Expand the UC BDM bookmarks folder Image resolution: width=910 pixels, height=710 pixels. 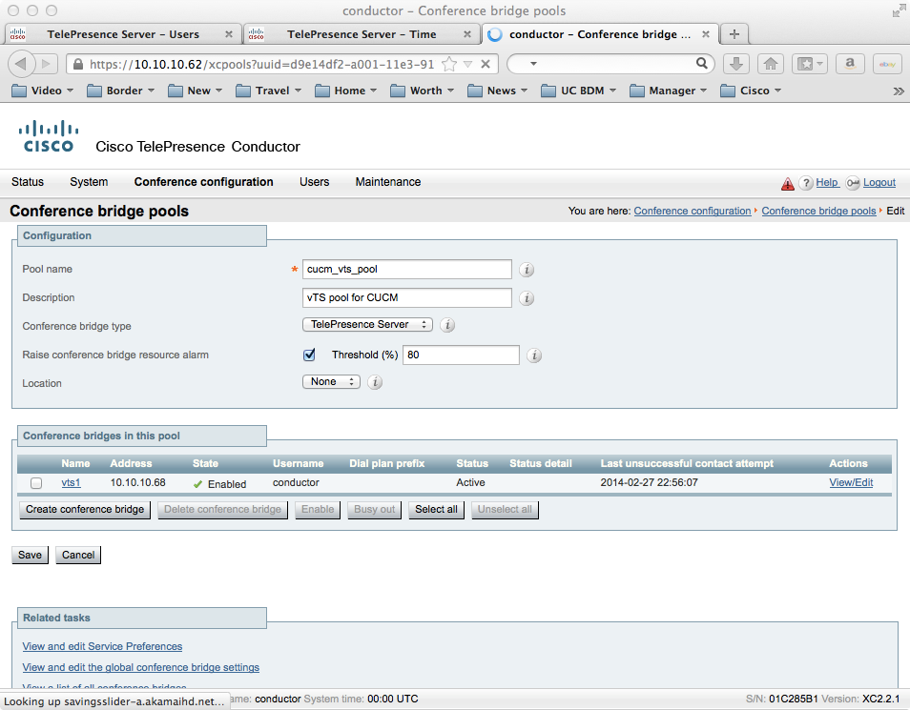578,91
